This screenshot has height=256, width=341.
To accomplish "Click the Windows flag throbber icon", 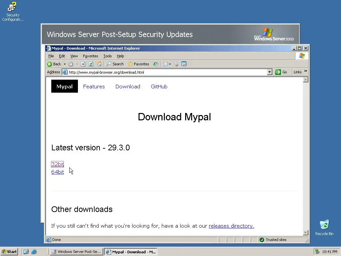I will tap(302, 56).
